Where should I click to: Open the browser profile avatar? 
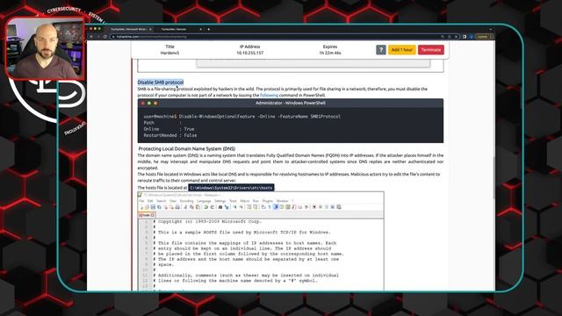coord(471,37)
